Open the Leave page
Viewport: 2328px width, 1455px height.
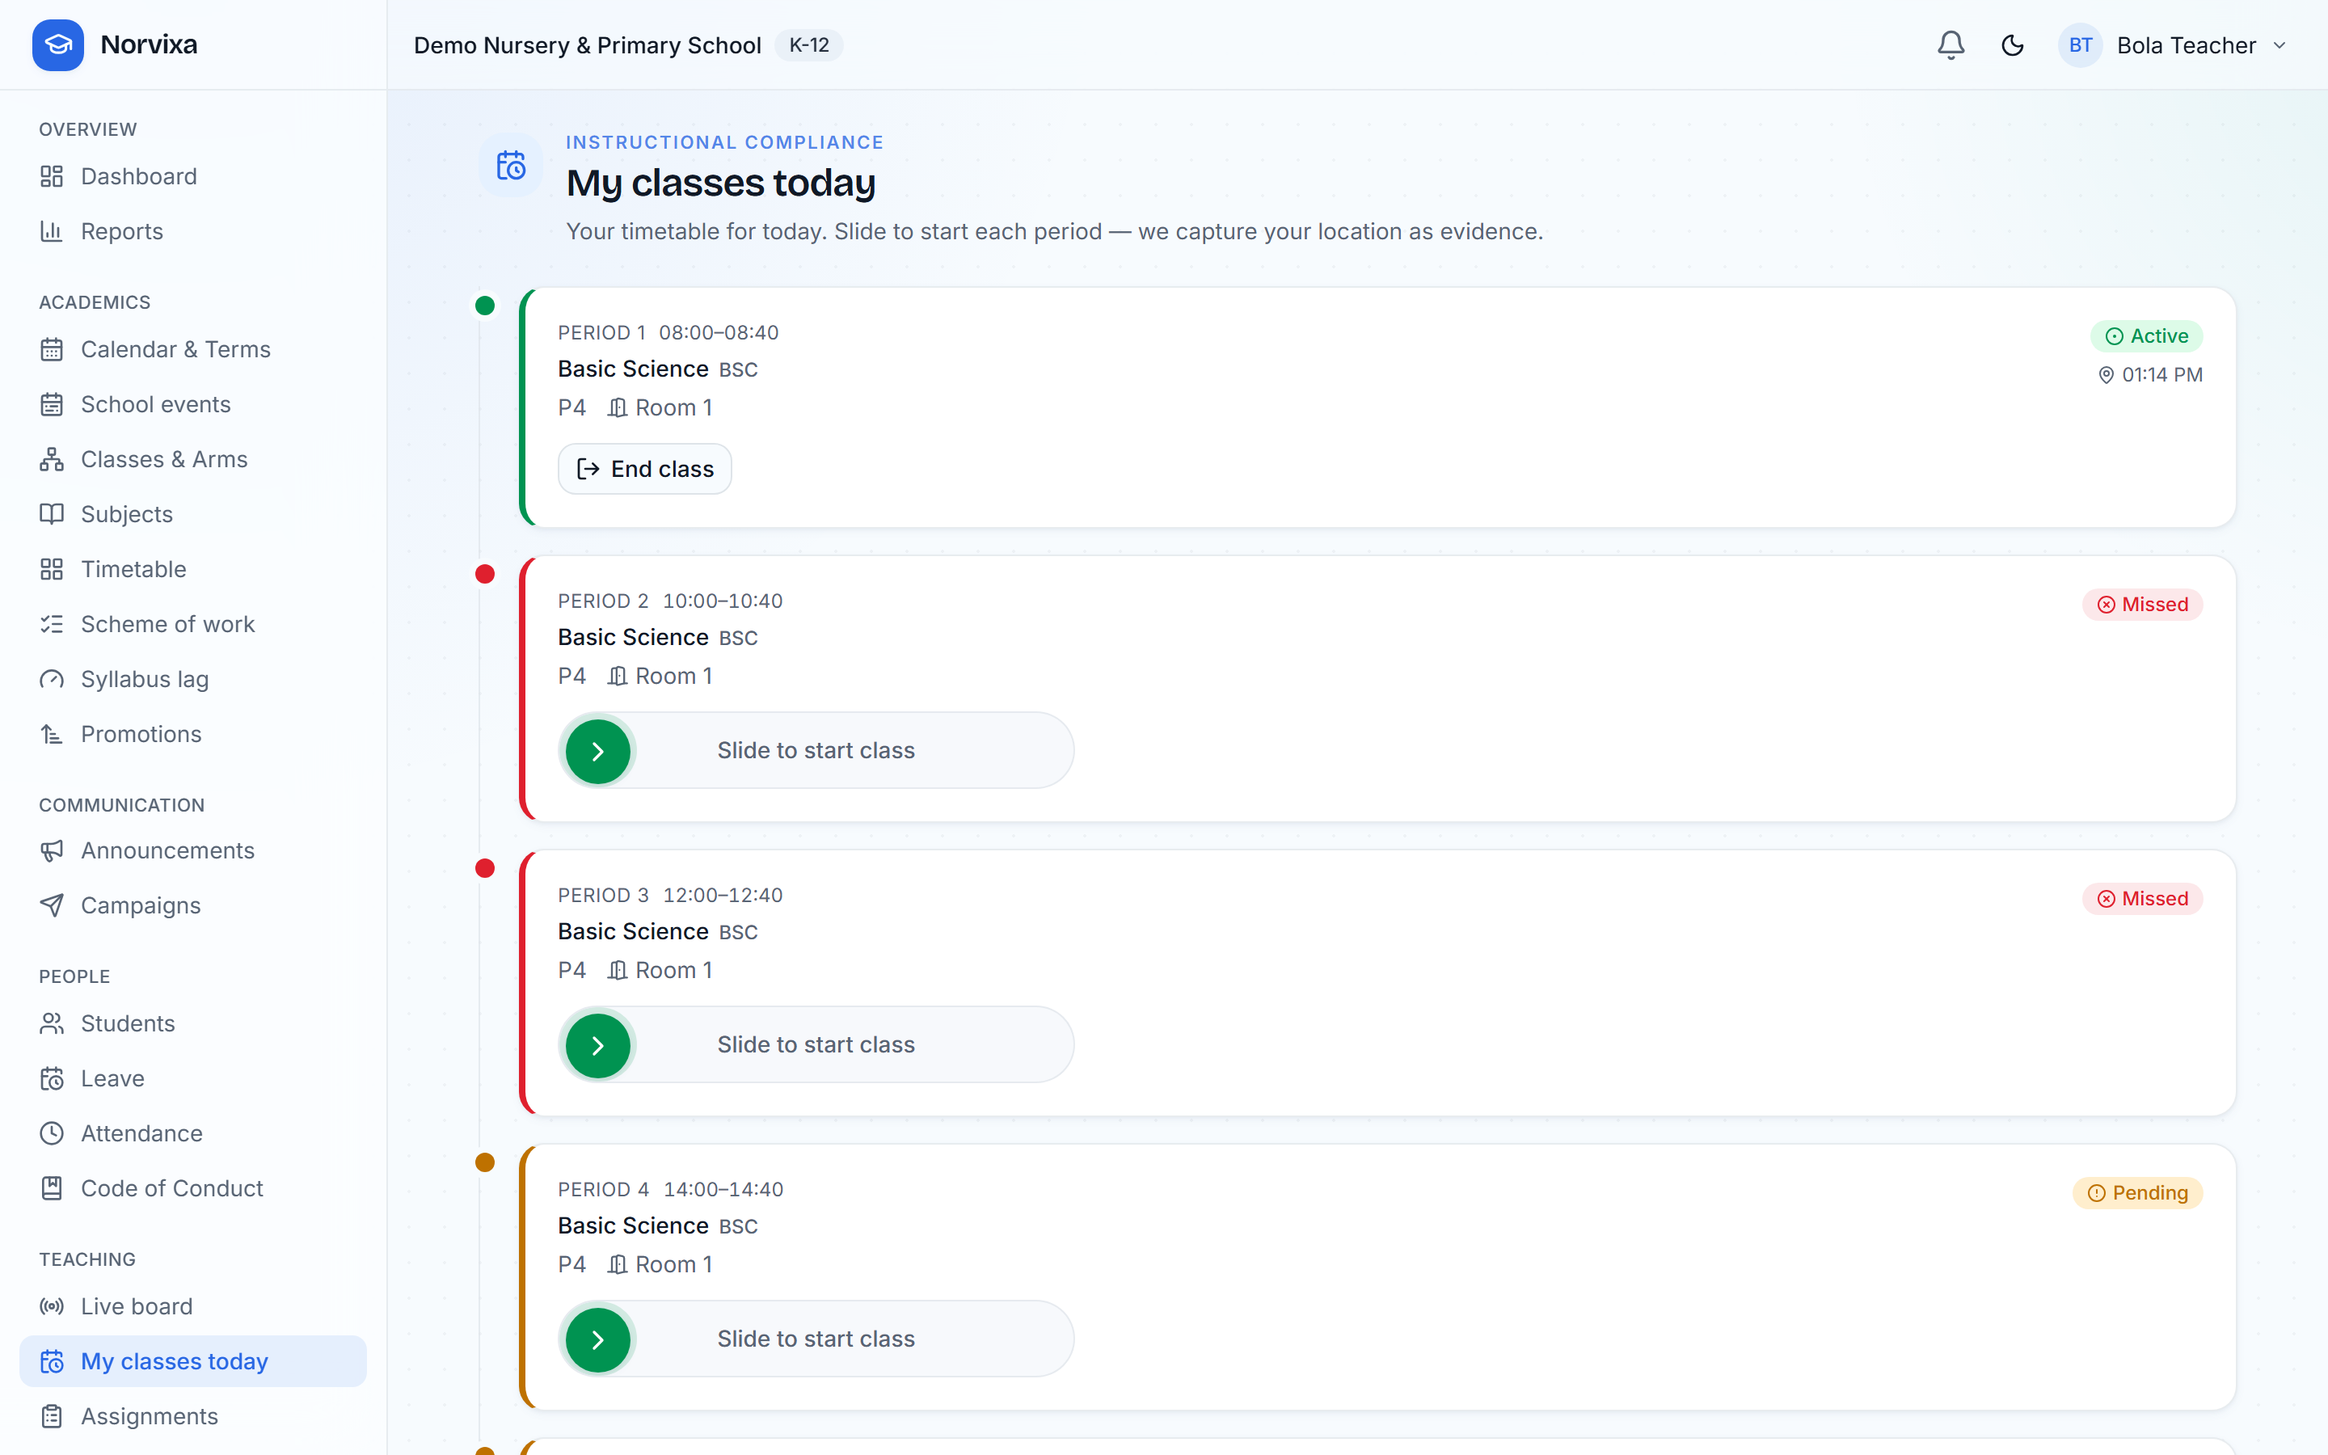click(193, 1079)
